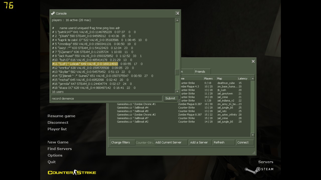Screen dimensions: 321x180
Task: Click console line for player Skyller
Action: (x=91, y=72)
